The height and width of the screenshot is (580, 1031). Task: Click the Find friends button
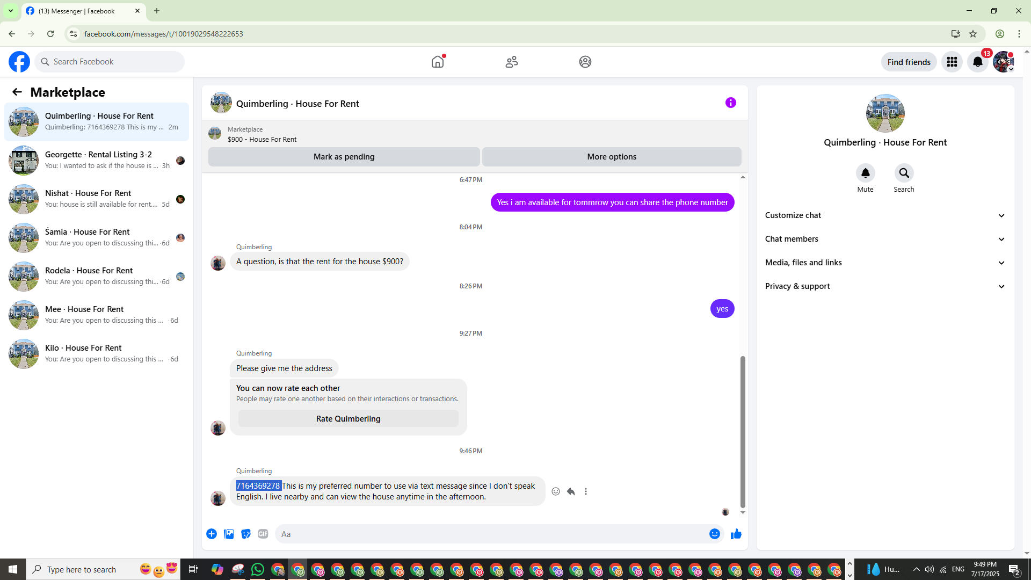[909, 62]
